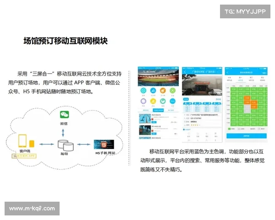Click the venue database cylinder icon
This screenshot has width=275, height=220.
point(66,145)
